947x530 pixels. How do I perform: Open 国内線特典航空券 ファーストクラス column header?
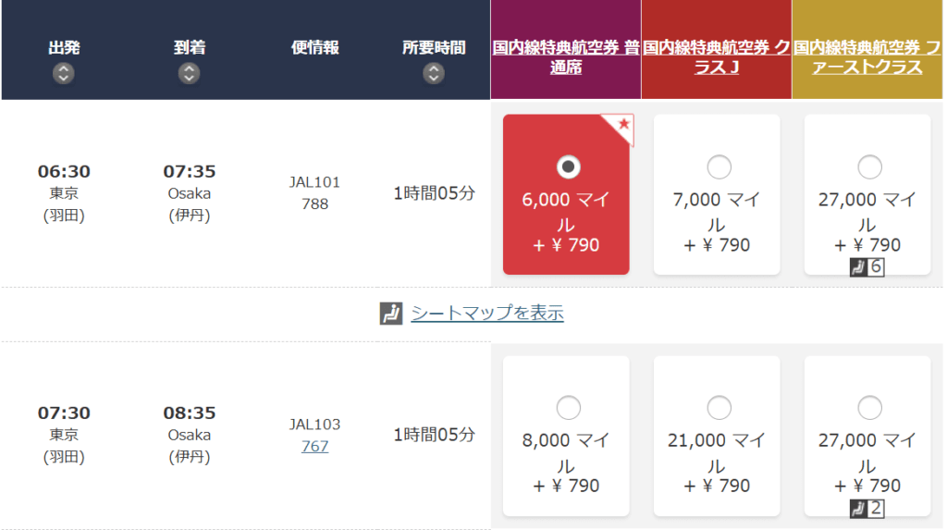pyautogui.click(x=867, y=56)
